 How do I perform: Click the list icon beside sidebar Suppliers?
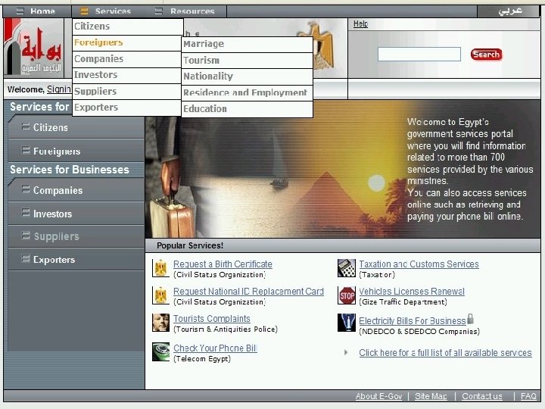pos(26,236)
